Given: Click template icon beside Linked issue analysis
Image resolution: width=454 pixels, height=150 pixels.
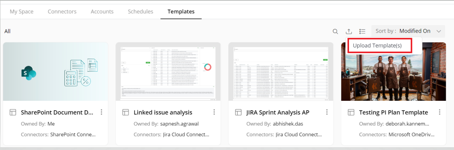Looking at the screenshot, I should (x=126, y=112).
